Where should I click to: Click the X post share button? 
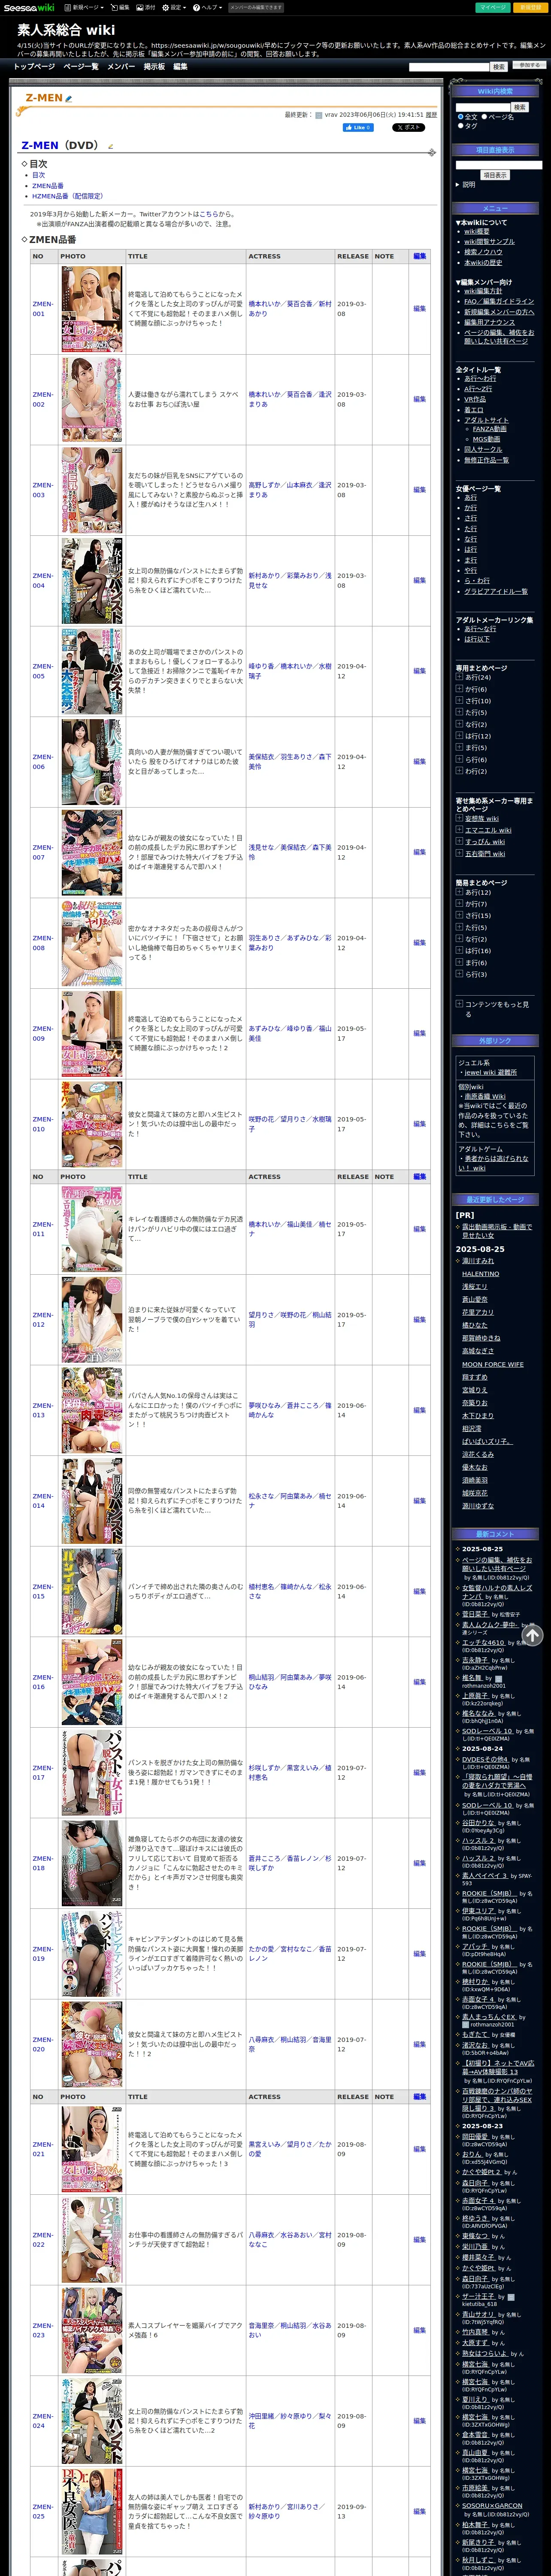click(408, 128)
